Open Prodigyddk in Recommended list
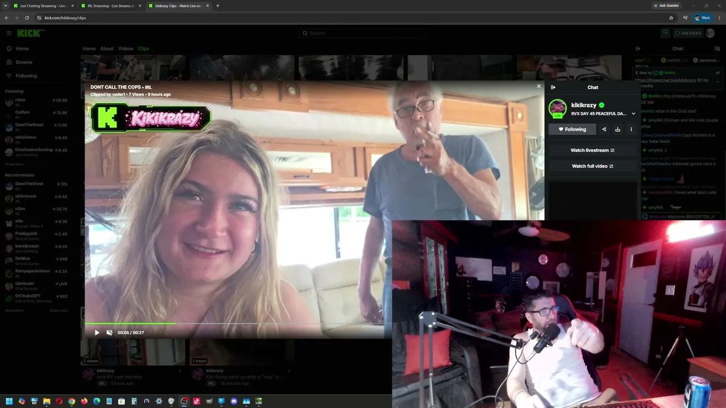The image size is (726, 408). (36, 236)
